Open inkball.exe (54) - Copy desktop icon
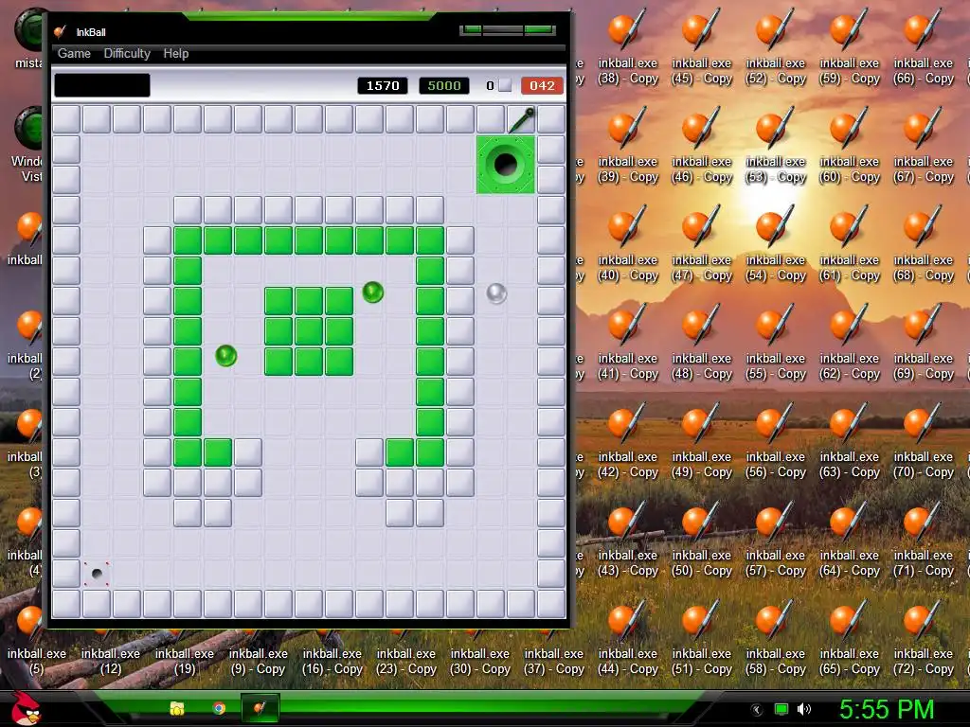 click(775, 245)
